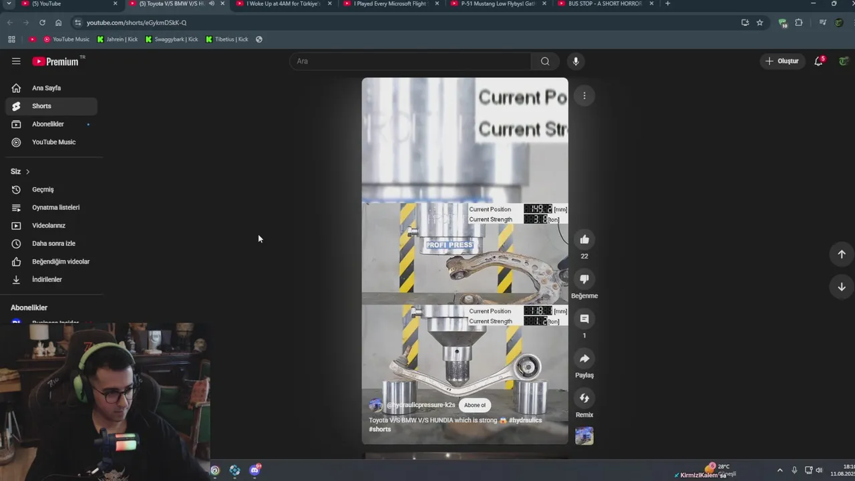
Task: Click the Oluştur create button
Action: point(782,61)
